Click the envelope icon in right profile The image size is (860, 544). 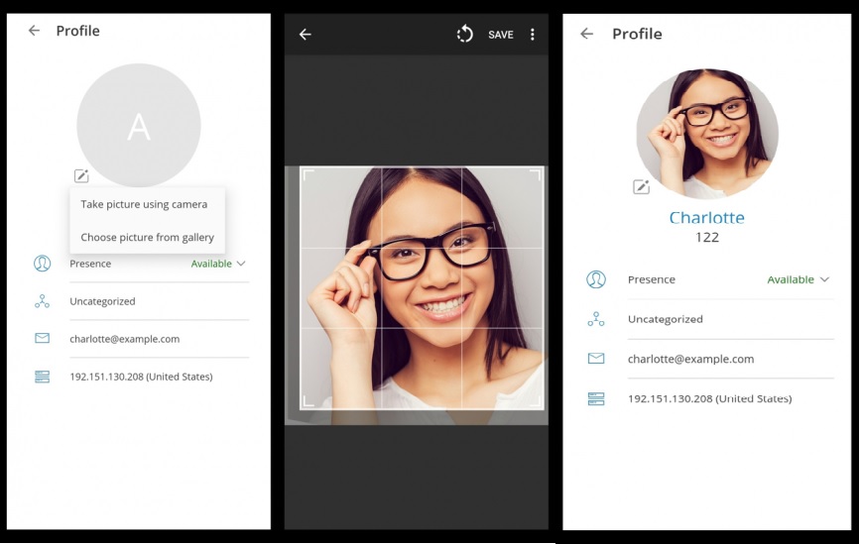click(x=596, y=359)
